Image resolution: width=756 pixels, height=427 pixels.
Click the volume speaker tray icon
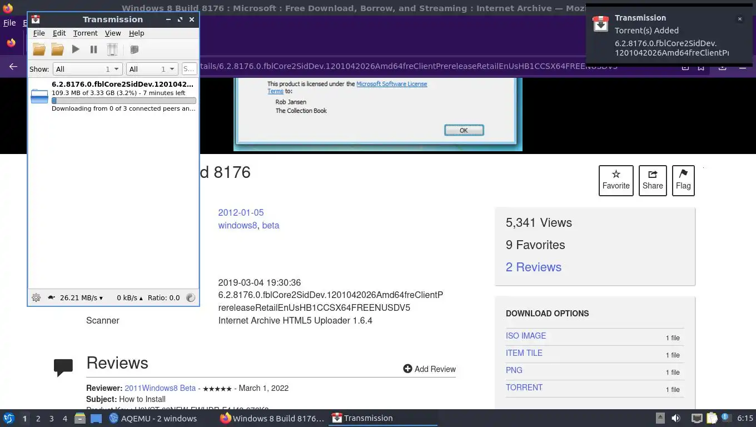[x=676, y=418]
